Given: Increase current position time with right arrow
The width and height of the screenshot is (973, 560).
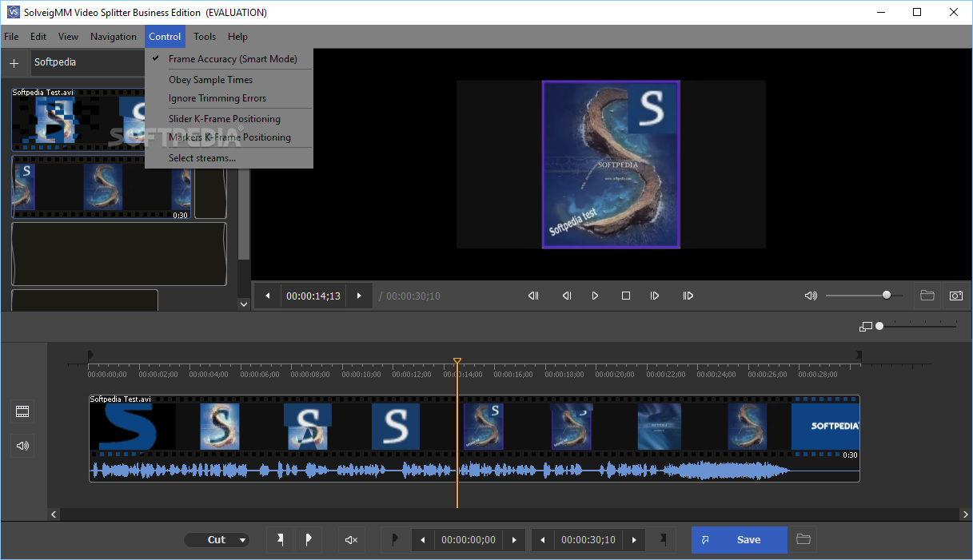Looking at the screenshot, I should [x=359, y=296].
